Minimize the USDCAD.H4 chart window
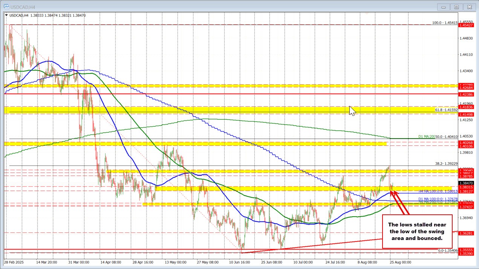Screen dimensions: 479x269 [444, 7]
